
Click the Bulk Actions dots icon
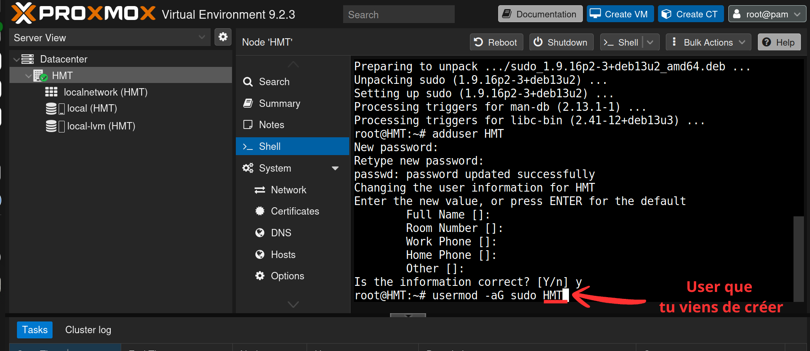click(x=674, y=42)
